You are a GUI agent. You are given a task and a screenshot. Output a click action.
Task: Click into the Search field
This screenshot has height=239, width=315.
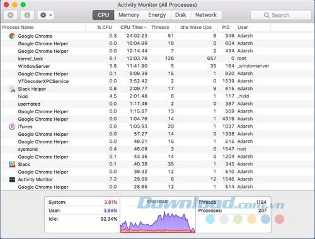click(281, 15)
